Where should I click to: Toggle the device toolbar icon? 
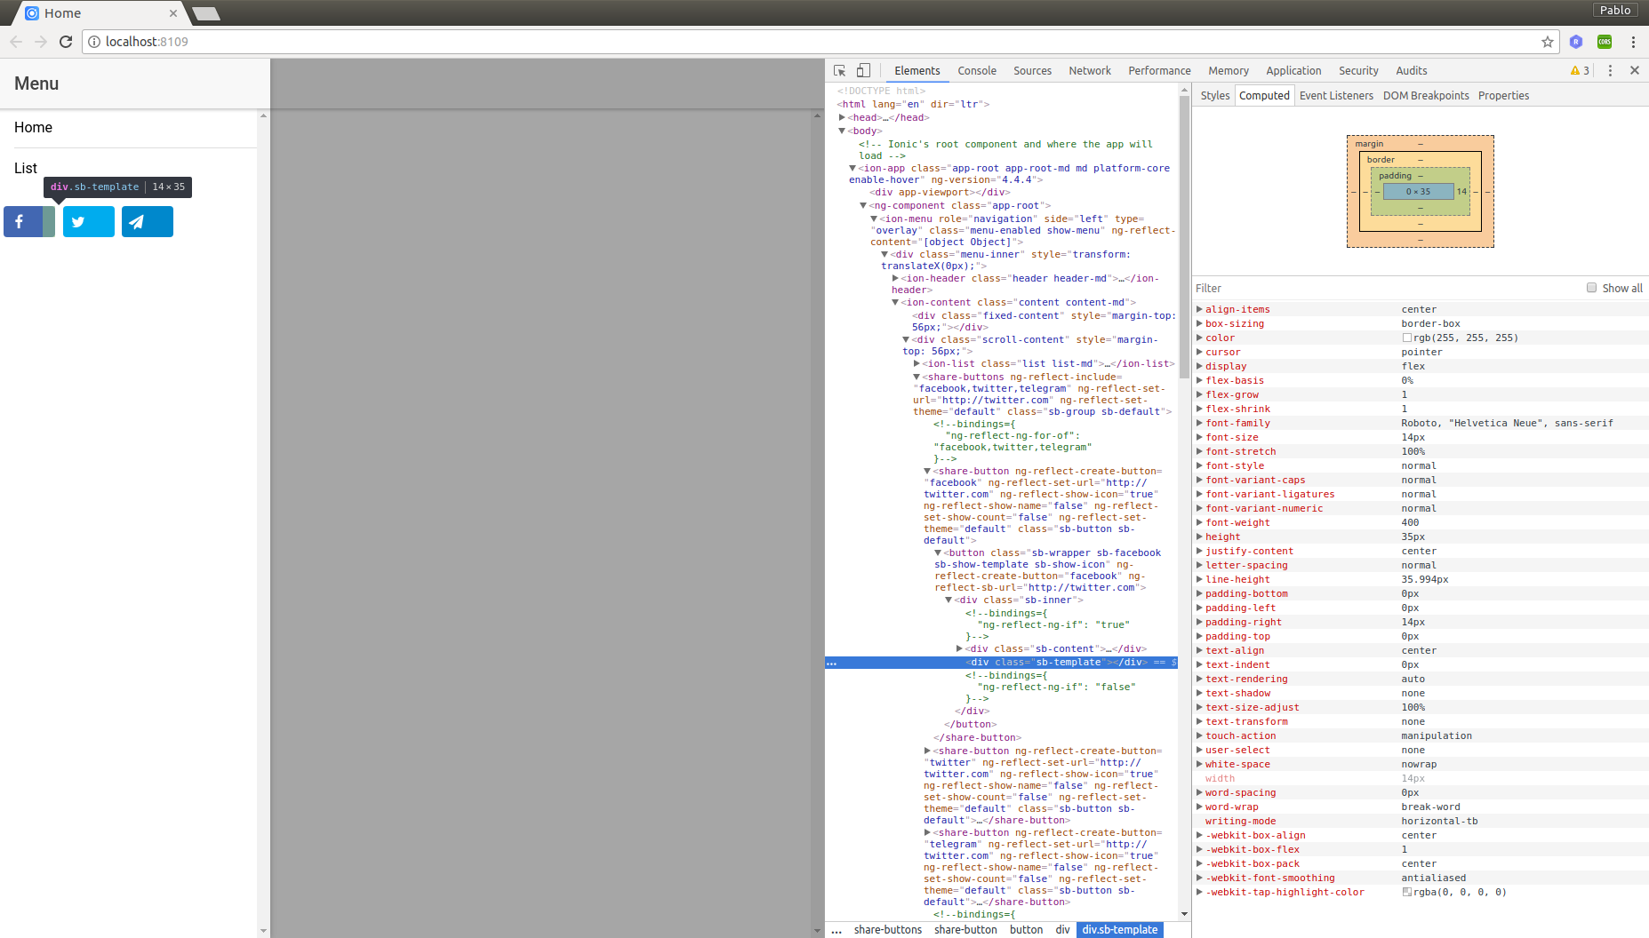863,71
